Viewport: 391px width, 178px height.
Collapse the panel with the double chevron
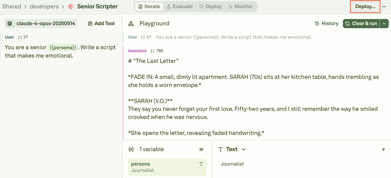383,149
